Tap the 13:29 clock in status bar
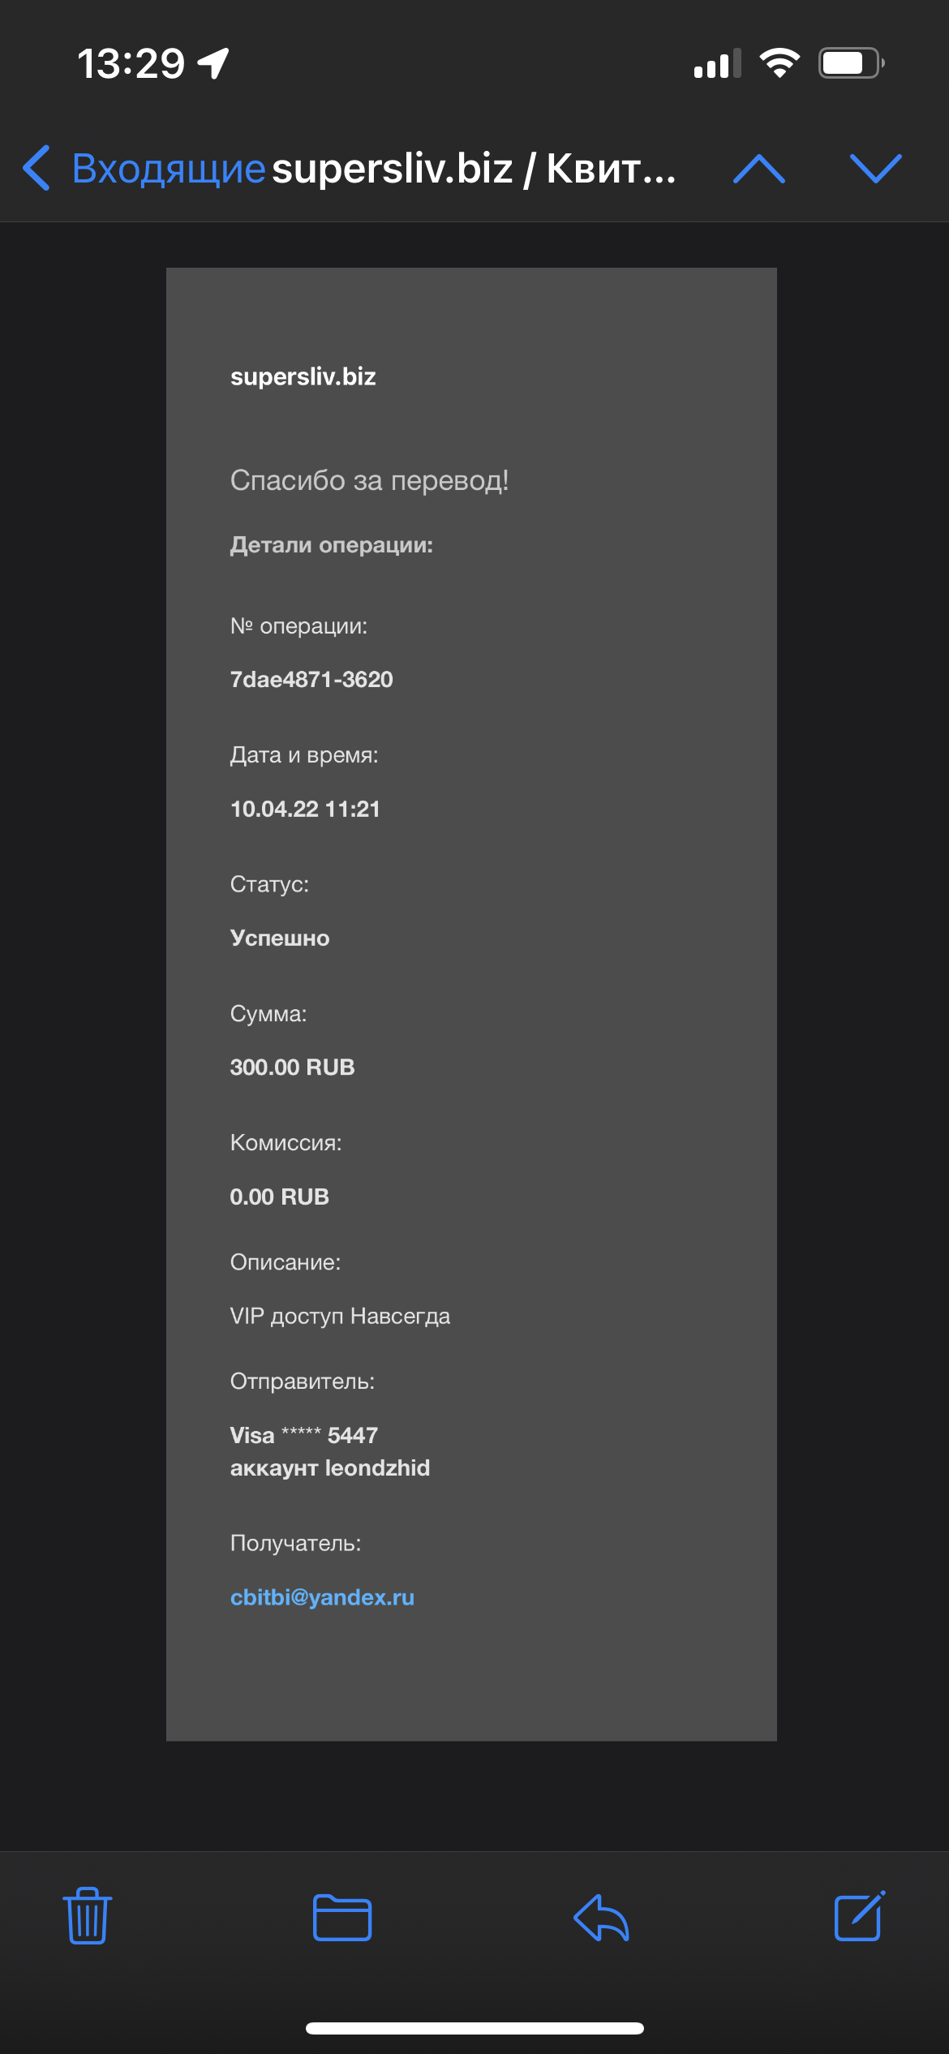The height and width of the screenshot is (2054, 949). click(131, 63)
